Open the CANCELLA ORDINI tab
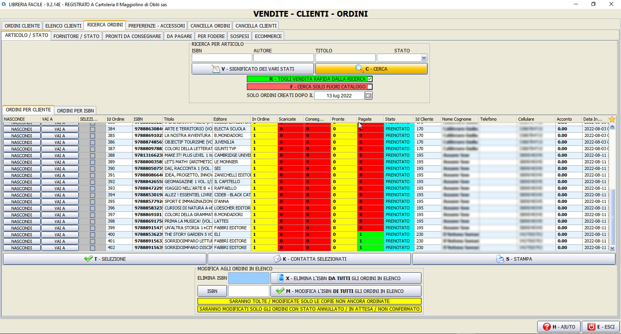Image resolution: width=621 pixels, height=334 pixels. click(x=210, y=26)
